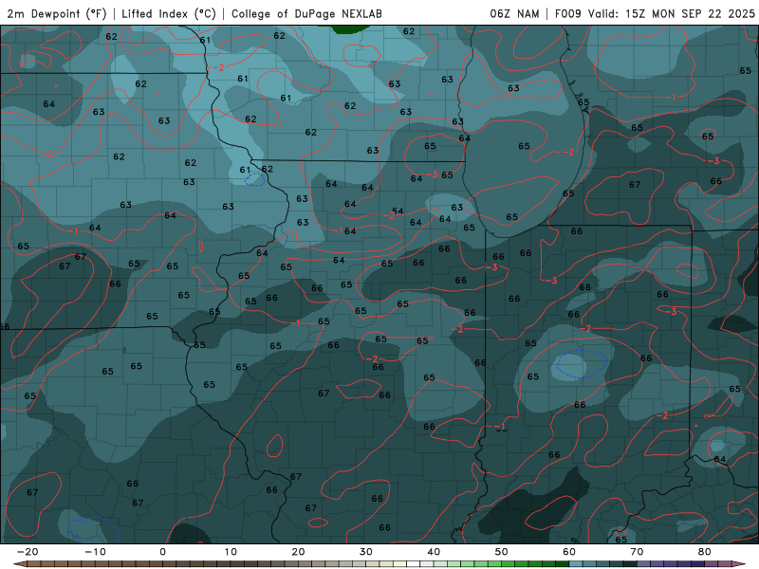The width and height of the screenshot is (759, 569).
Task: Click the 60 label on the color scale
Action: coord(569,552)
